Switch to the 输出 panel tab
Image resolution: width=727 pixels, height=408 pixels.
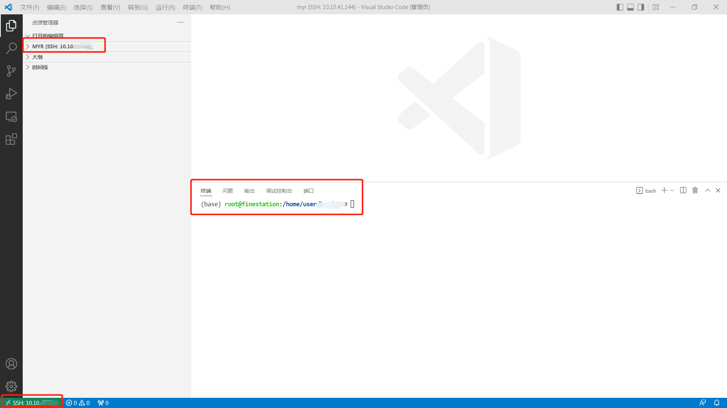pos(249,191)
